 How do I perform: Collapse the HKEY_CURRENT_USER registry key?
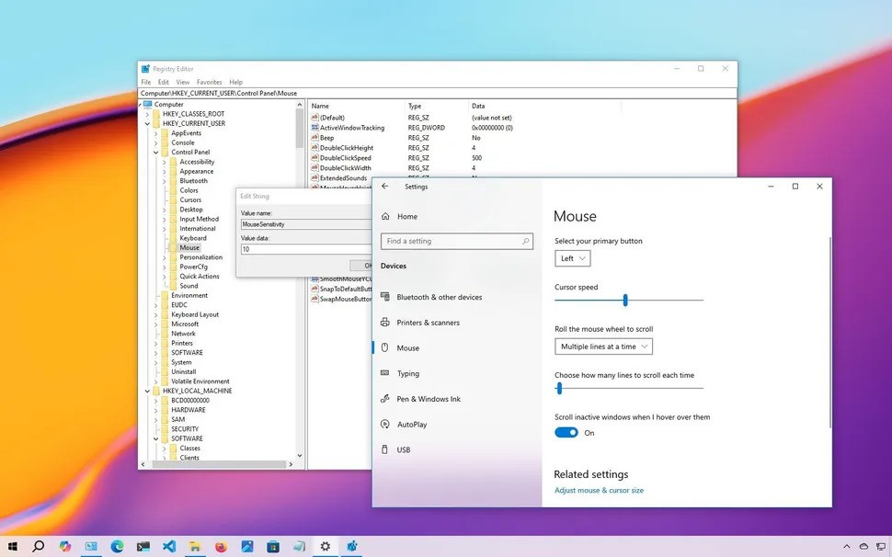(147, 124)
